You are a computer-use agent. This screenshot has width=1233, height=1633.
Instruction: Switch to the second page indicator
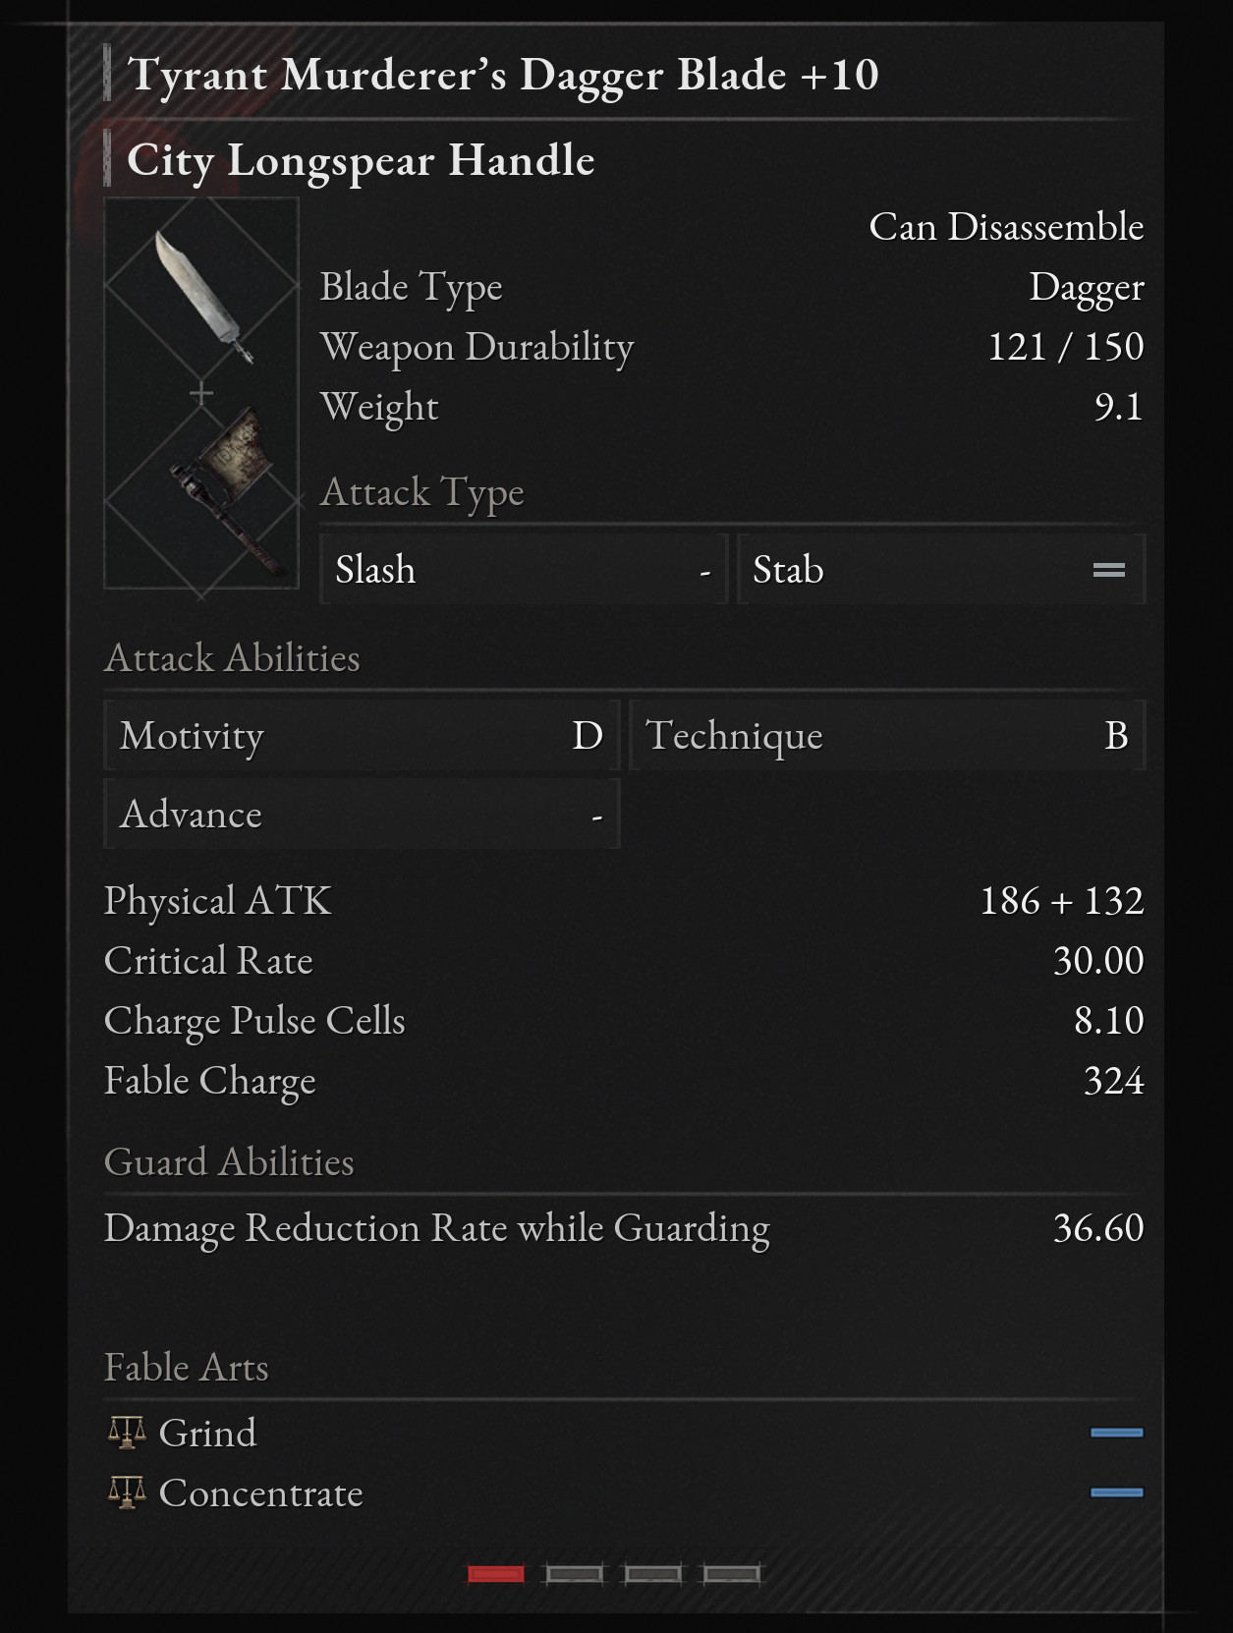(x=574, y=1574)
